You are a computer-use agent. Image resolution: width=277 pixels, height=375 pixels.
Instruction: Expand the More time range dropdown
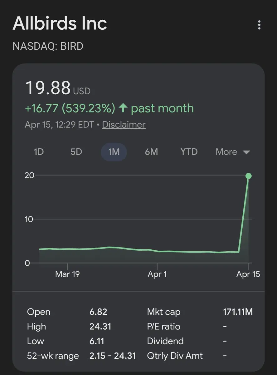coord(233,152)
